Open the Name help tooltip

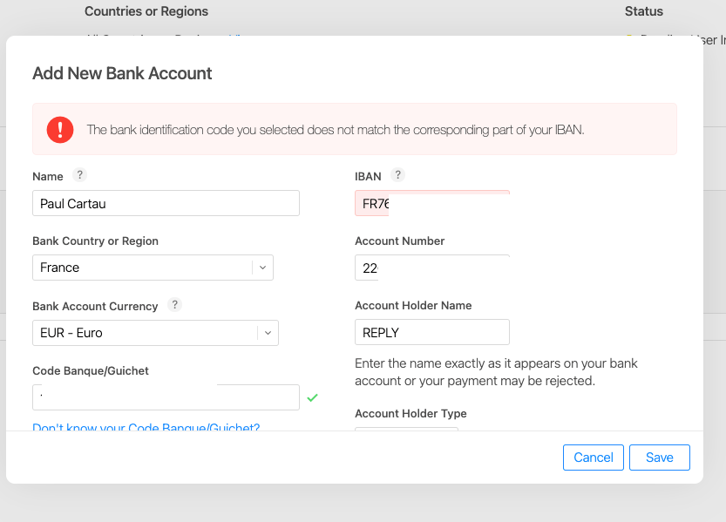(x=79, y=175)
